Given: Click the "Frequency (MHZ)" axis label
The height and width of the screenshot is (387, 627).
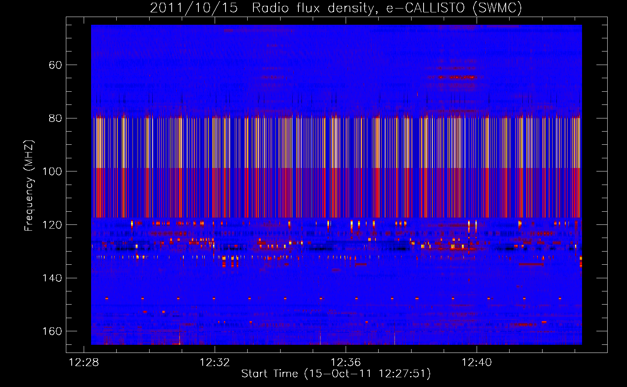Looking at the screenshot, I should coord(29,185).
